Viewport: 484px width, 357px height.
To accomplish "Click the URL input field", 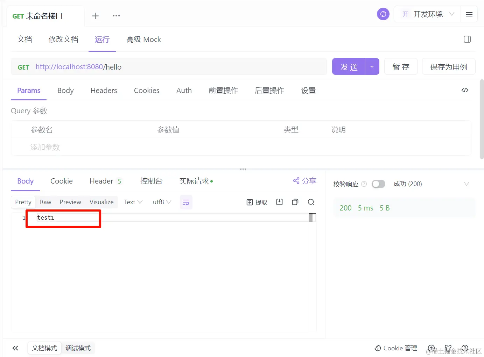I will (x=169, y=67).
